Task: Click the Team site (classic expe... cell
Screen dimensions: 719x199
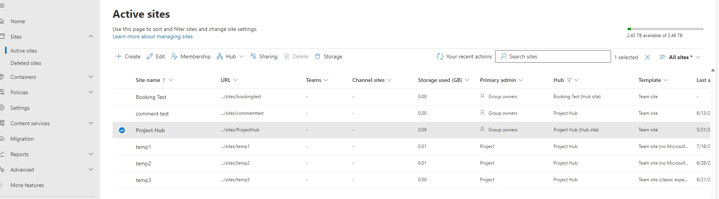Action: click(663, 180)
